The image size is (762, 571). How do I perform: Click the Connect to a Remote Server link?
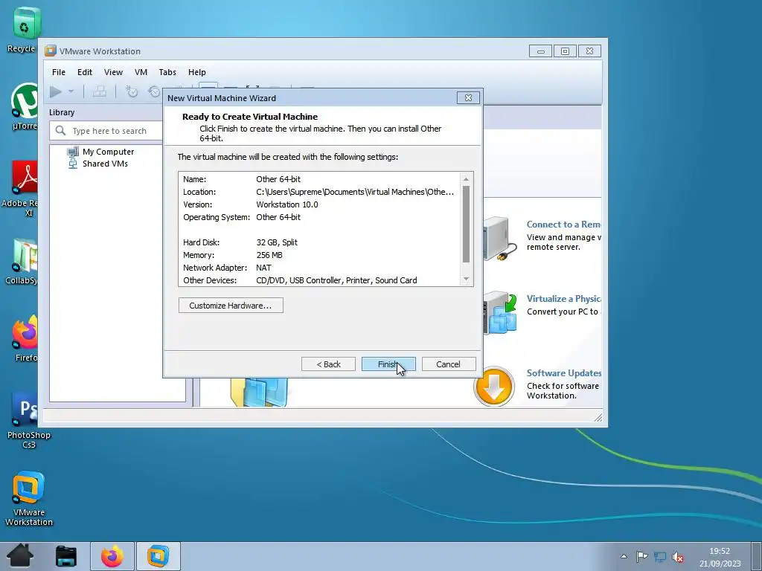[x=564, y=225]
